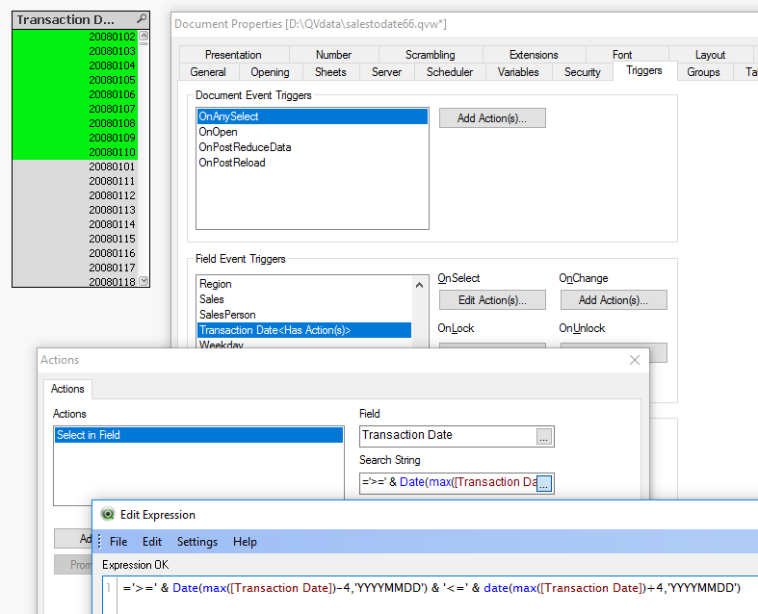Click Add Action(s) for document event triggers
This screenshot has width=758, height=614.
pyautogui.click(x=492, y=118)
